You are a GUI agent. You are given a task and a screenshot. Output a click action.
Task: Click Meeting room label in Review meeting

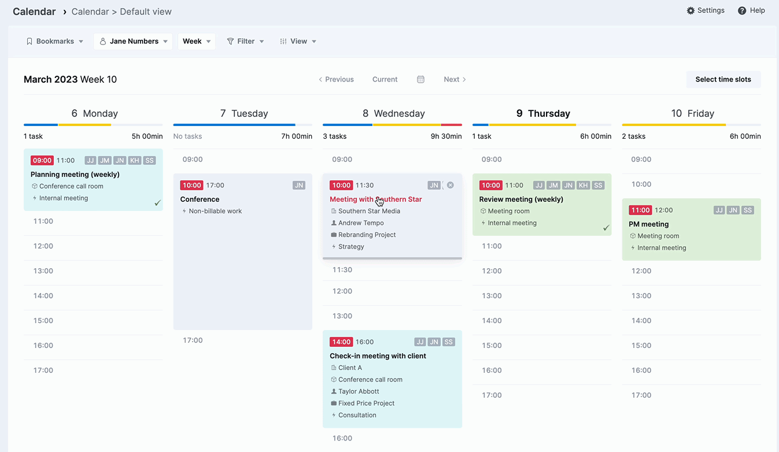coord(508,211)
